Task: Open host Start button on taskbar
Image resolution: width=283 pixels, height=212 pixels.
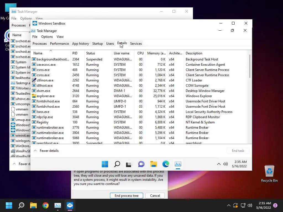Action: [x=9, y=205]
